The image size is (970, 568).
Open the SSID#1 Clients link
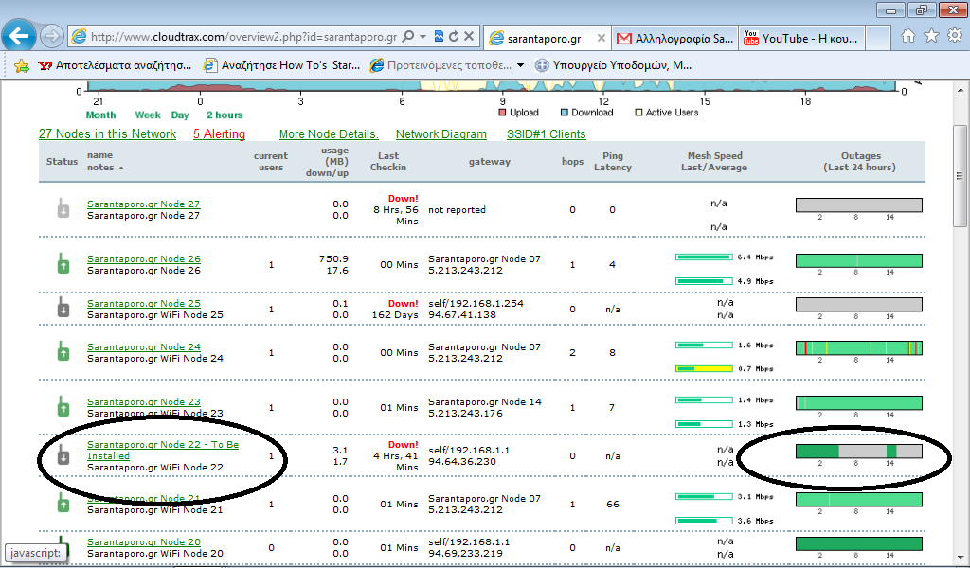[547, 134]
